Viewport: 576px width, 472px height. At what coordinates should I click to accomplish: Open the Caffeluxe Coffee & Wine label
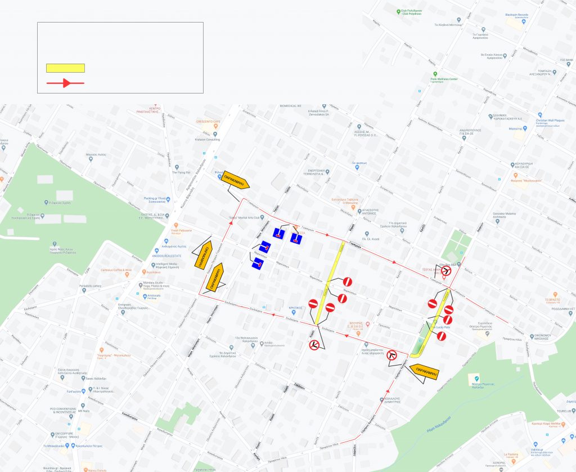click(116, 270)
